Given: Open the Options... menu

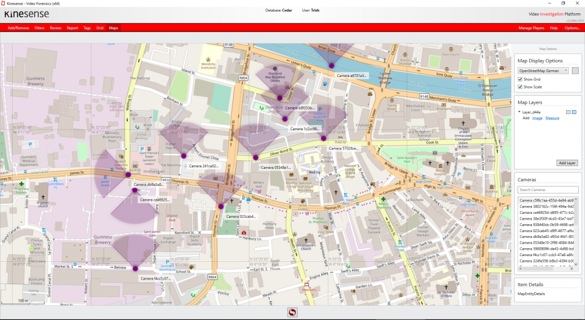Looking at the screenshot, I should point(572,28).
